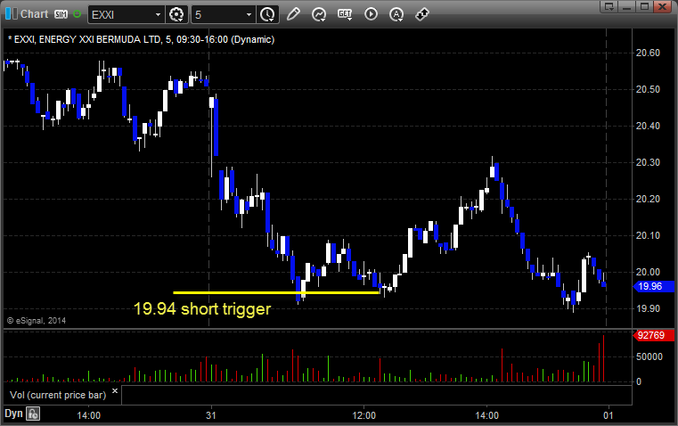Viewport: 678px width, 426px height.
Task: Expand the 5-minute interval dropdown
Action: click(x=249, y=14)
